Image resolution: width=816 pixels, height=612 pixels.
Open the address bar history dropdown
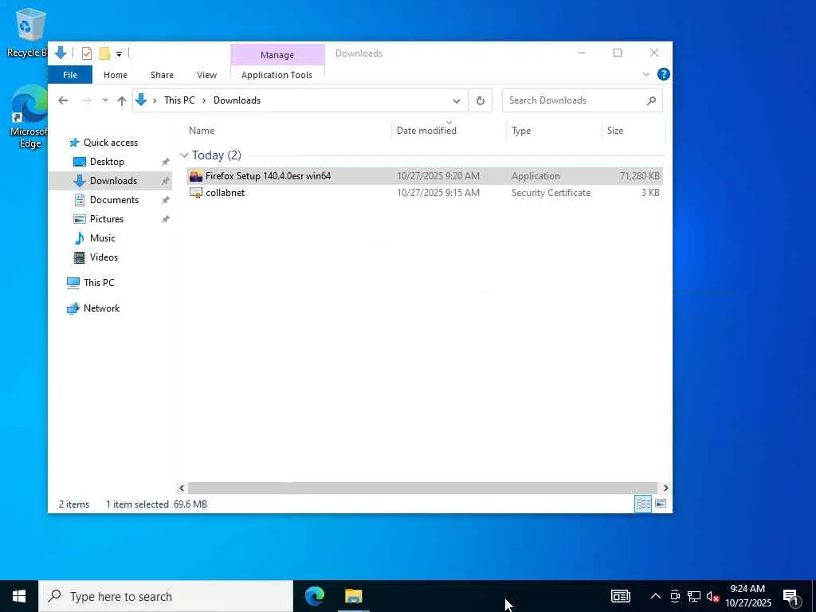457,101
